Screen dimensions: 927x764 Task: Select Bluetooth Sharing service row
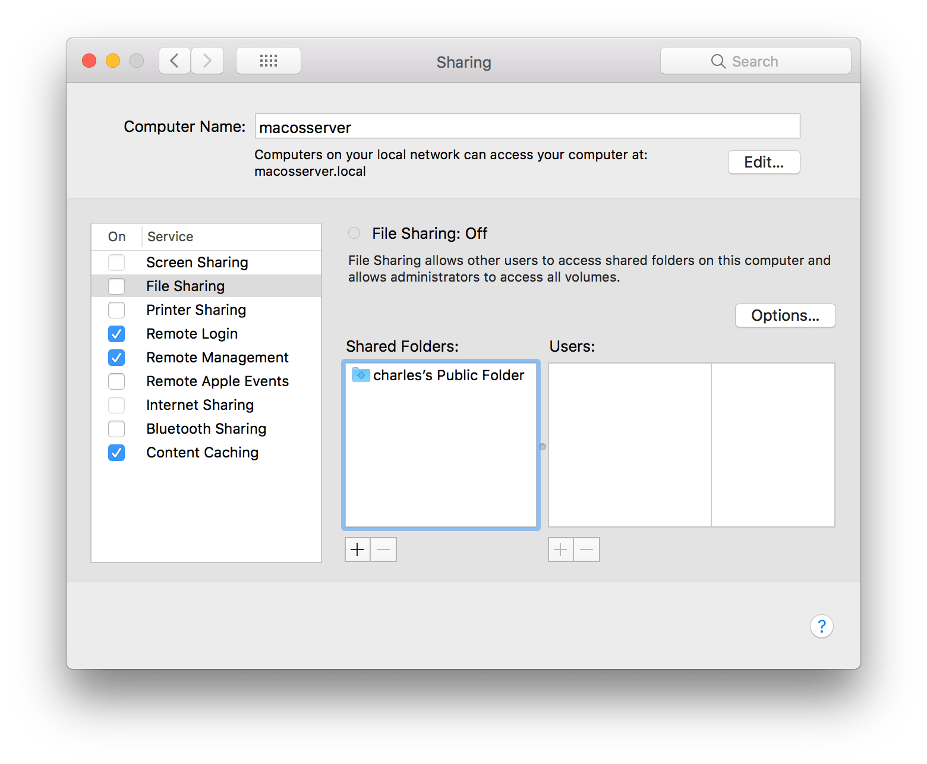(x=206, y=429)
